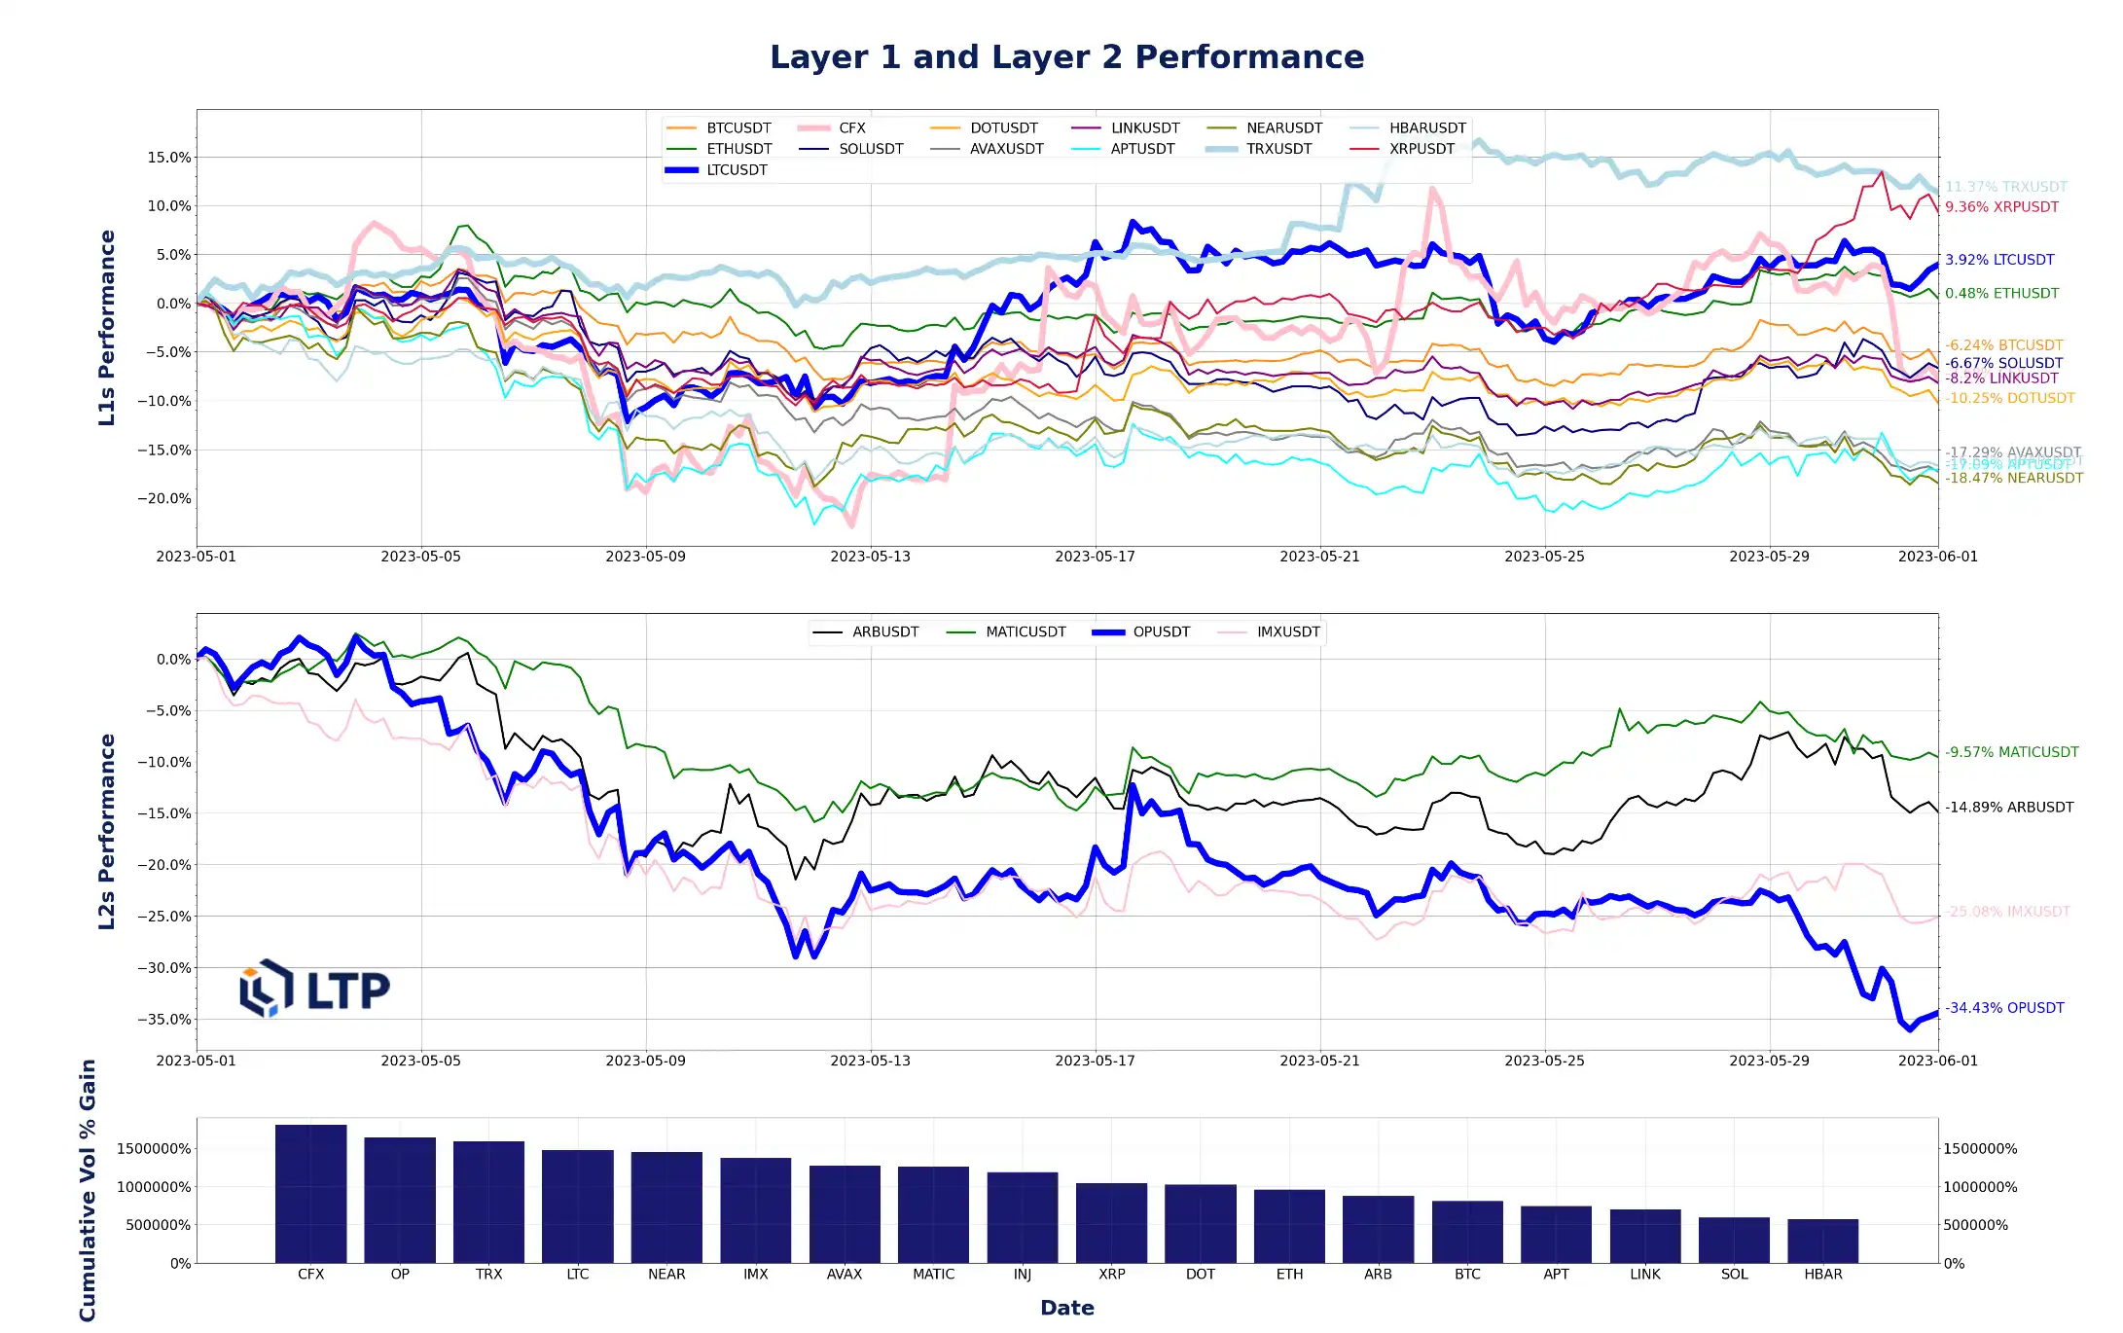Click IMXUSDT legend entry in L2 chart
Viewport: 2123px width, 1333px height.
pyautogui.click(x=1269, y=632)
